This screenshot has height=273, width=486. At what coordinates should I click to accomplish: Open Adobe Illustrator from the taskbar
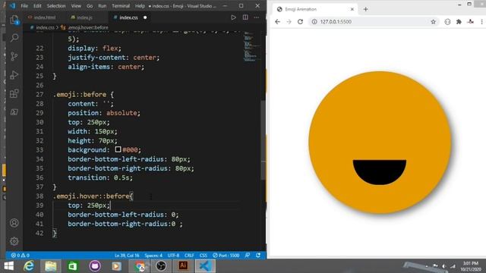[183, 266]
